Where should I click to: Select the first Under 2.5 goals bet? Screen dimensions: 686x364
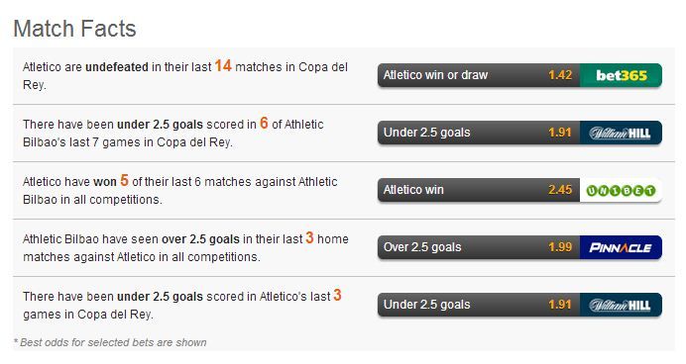click(479, 133)
